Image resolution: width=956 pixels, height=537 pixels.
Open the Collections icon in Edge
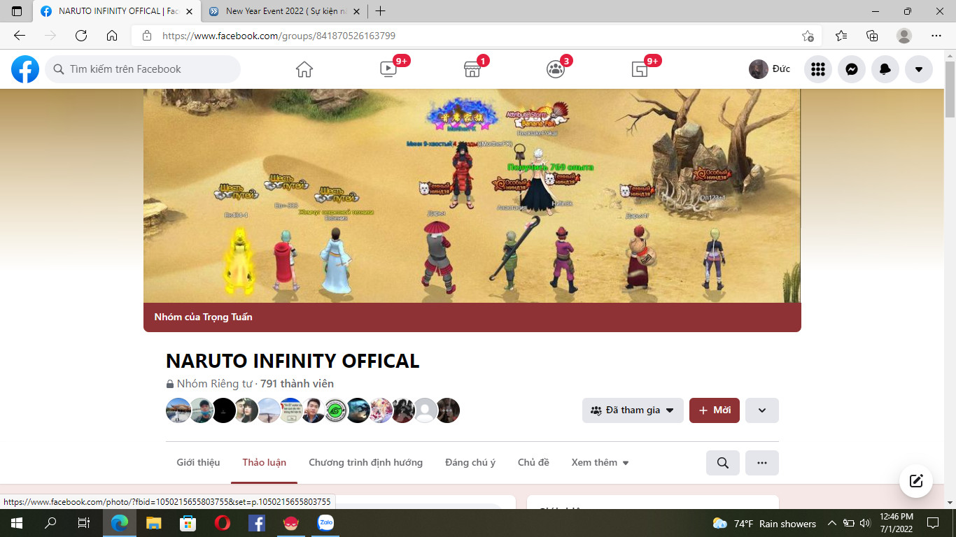pos(872,36)
